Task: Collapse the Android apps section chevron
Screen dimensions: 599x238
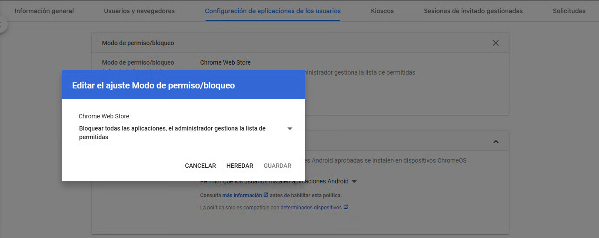Action: click(496, 142)
